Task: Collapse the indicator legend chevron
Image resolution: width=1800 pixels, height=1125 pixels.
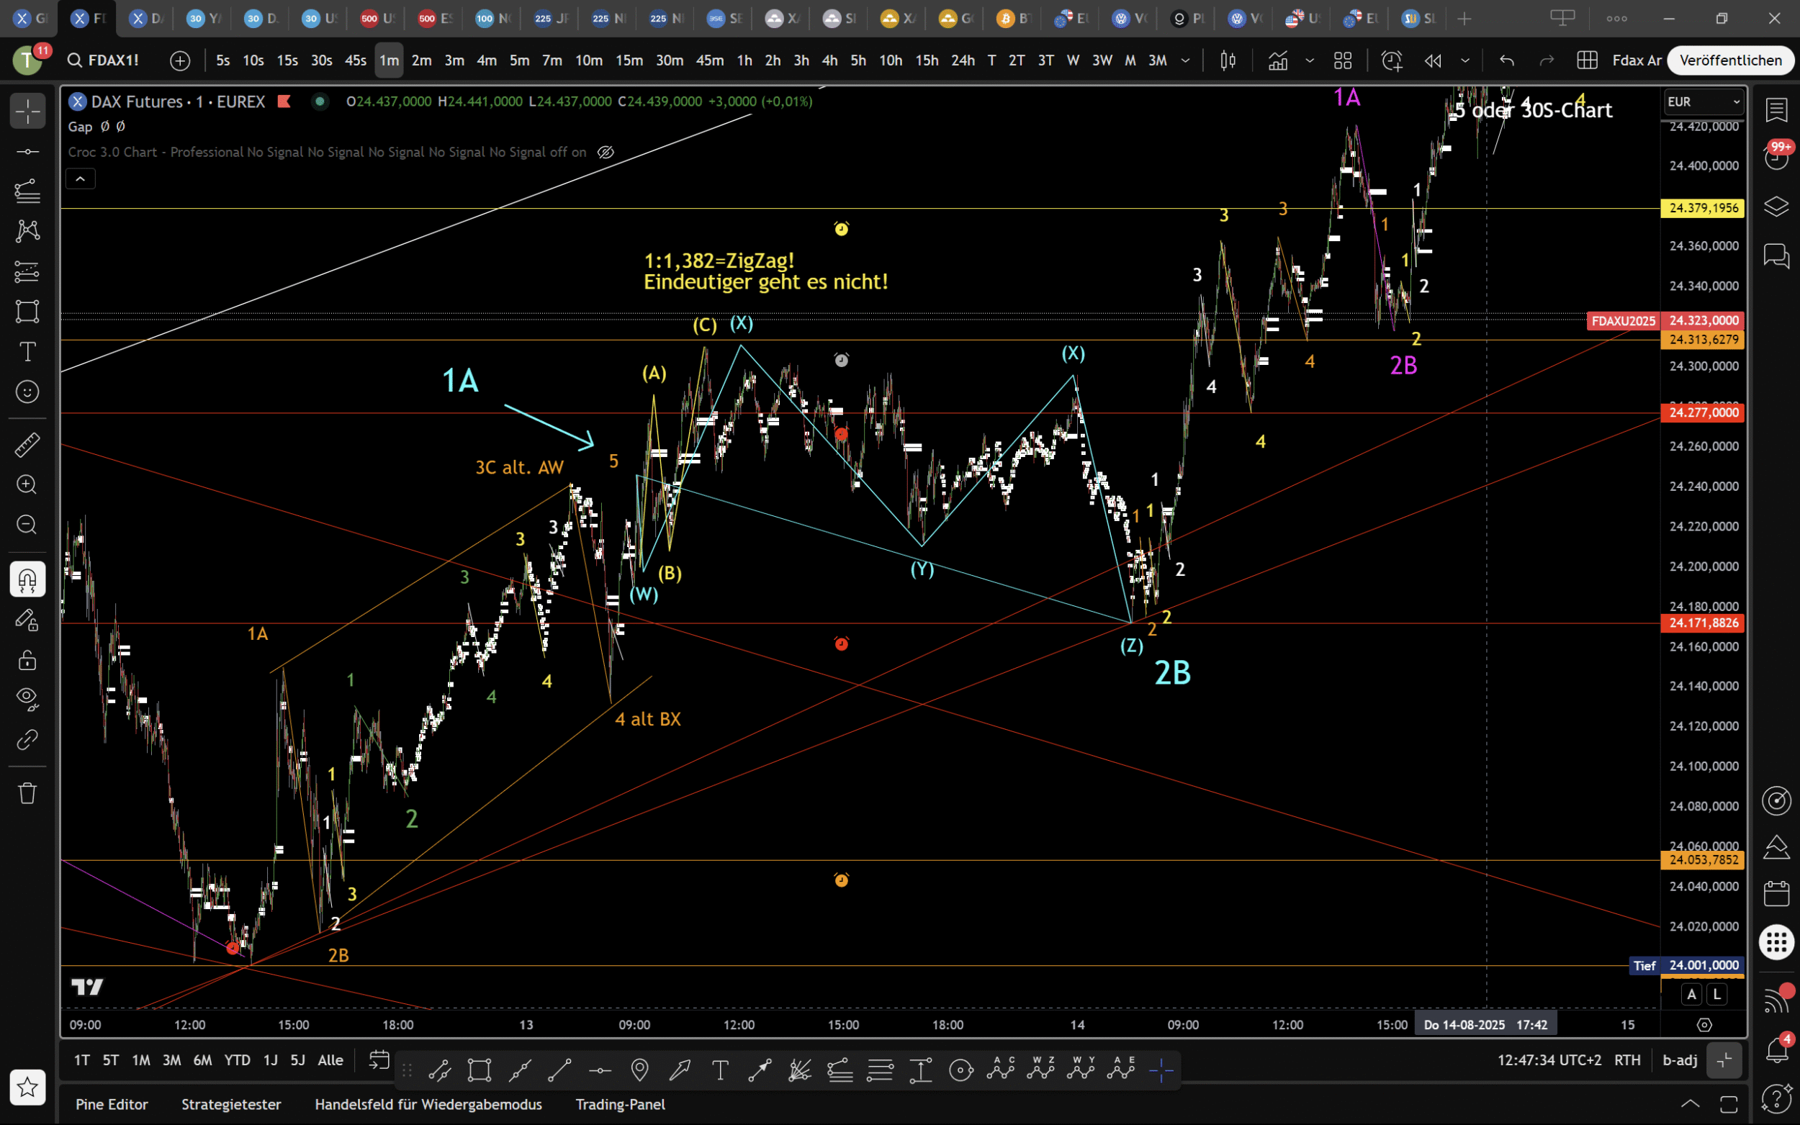Action: click(81, 179)
